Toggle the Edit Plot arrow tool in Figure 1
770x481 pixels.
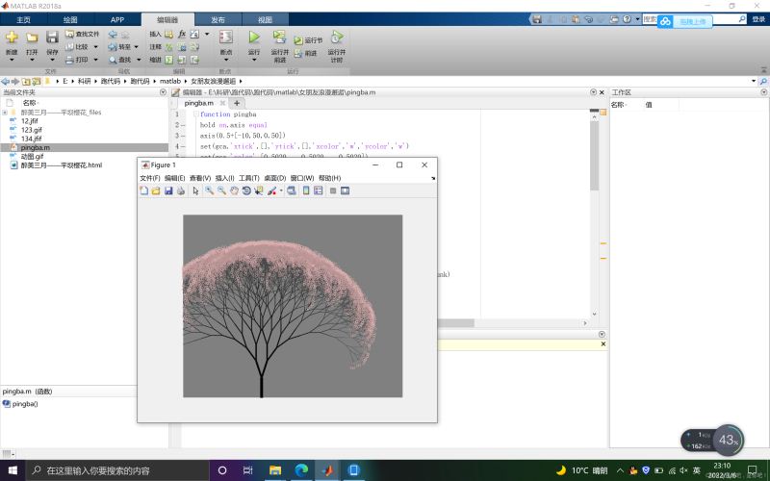pos(195,190)
